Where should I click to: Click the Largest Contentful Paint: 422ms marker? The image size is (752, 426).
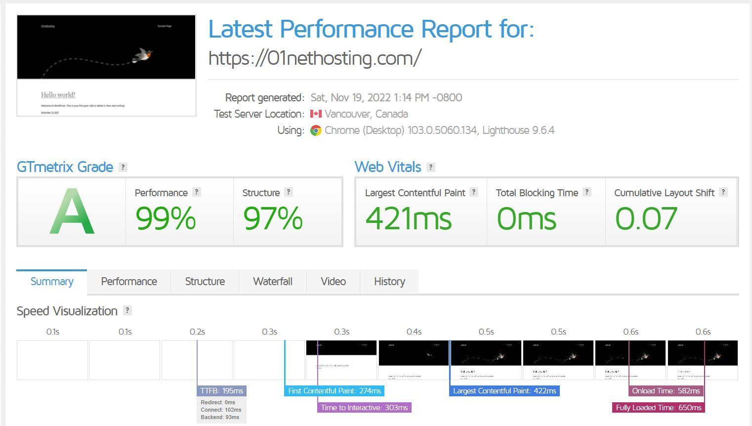(504, 391)
